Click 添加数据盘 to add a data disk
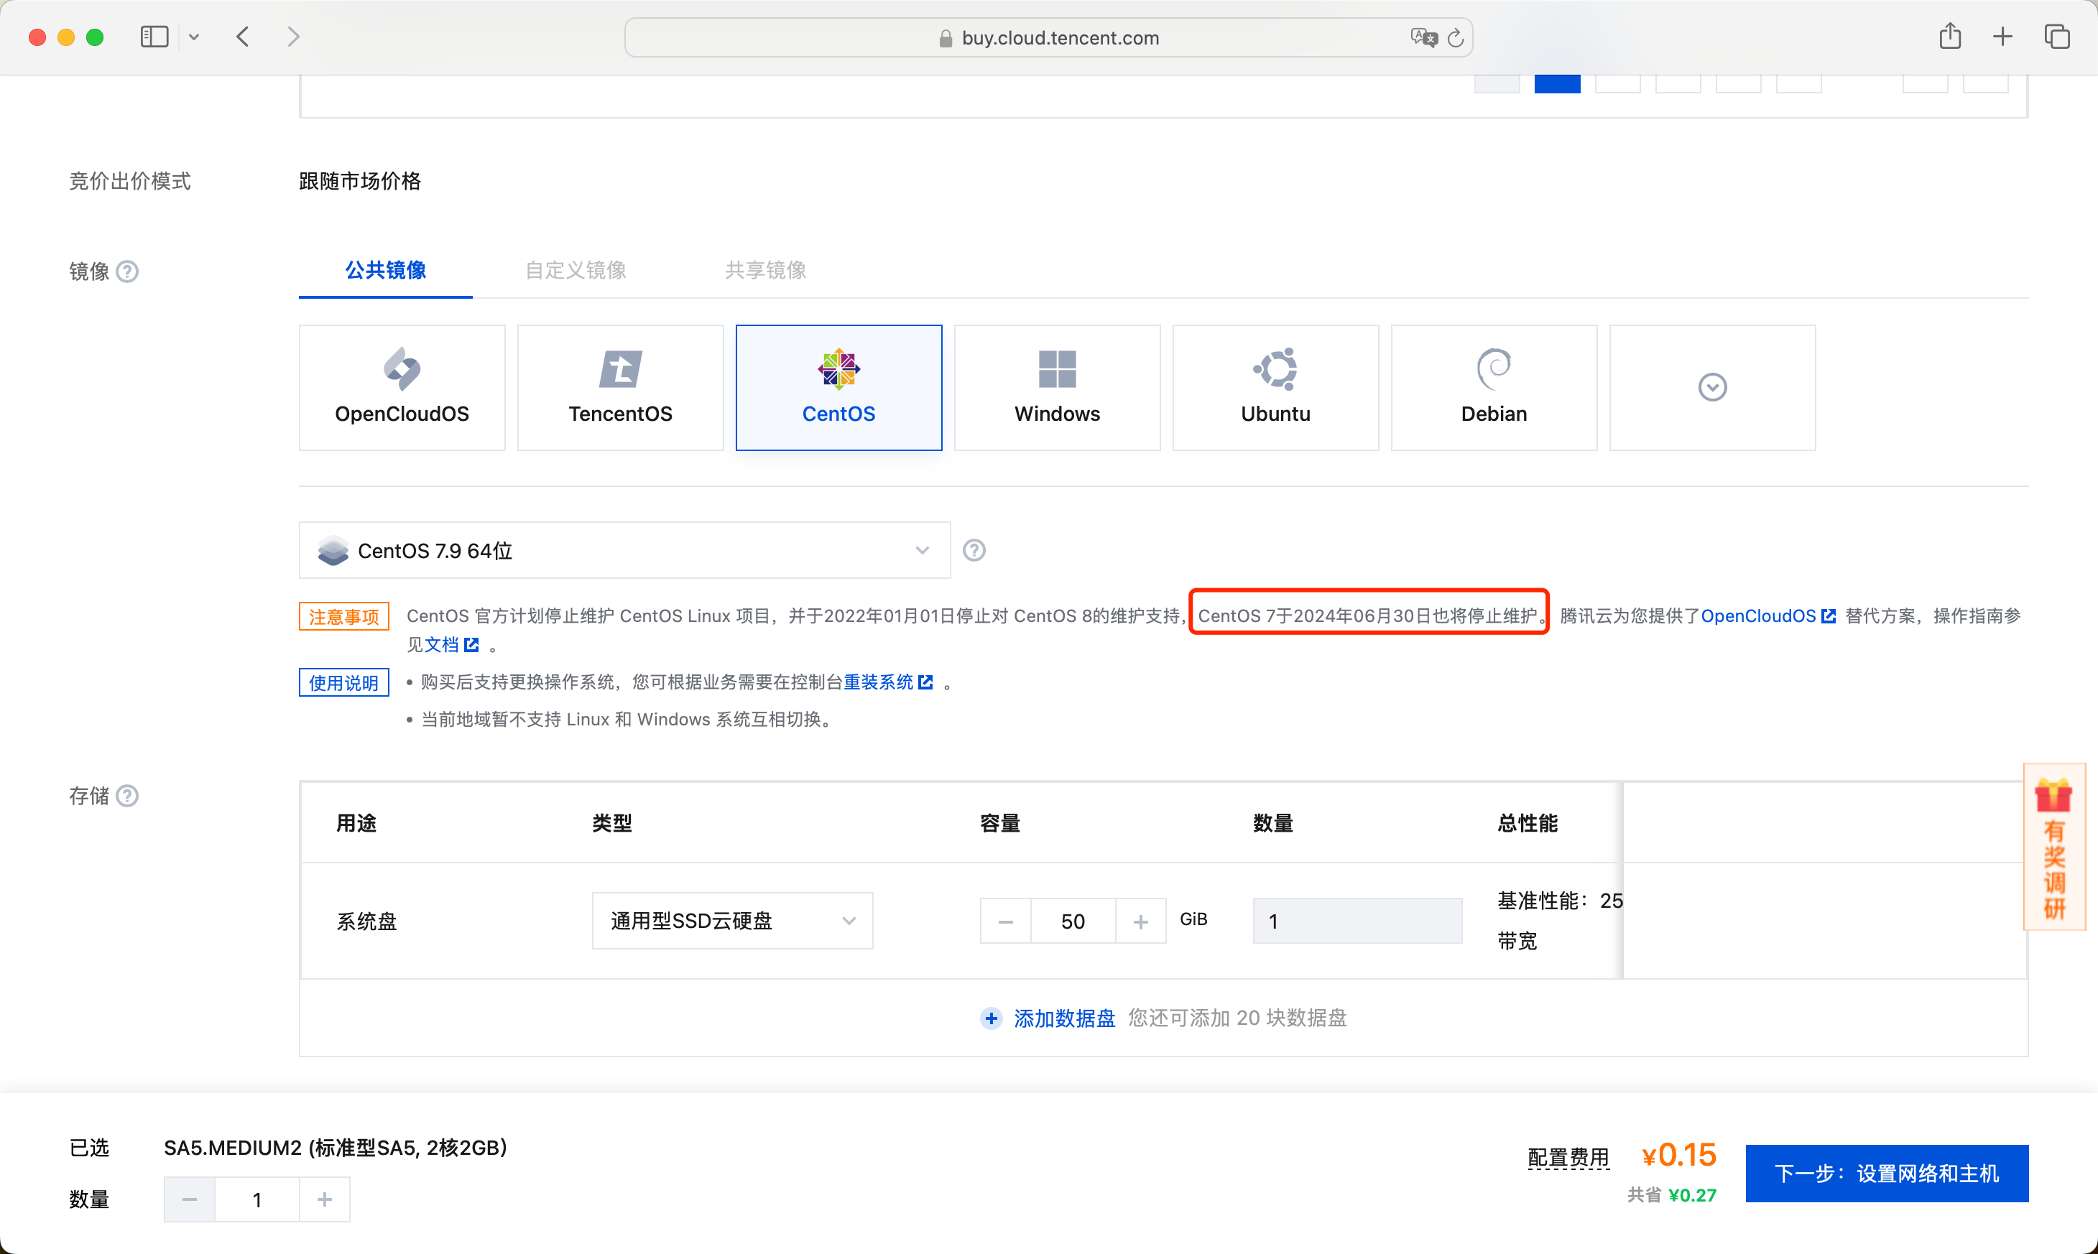Screen dimensions: 2098x1254 [x=1064, y=1018]
